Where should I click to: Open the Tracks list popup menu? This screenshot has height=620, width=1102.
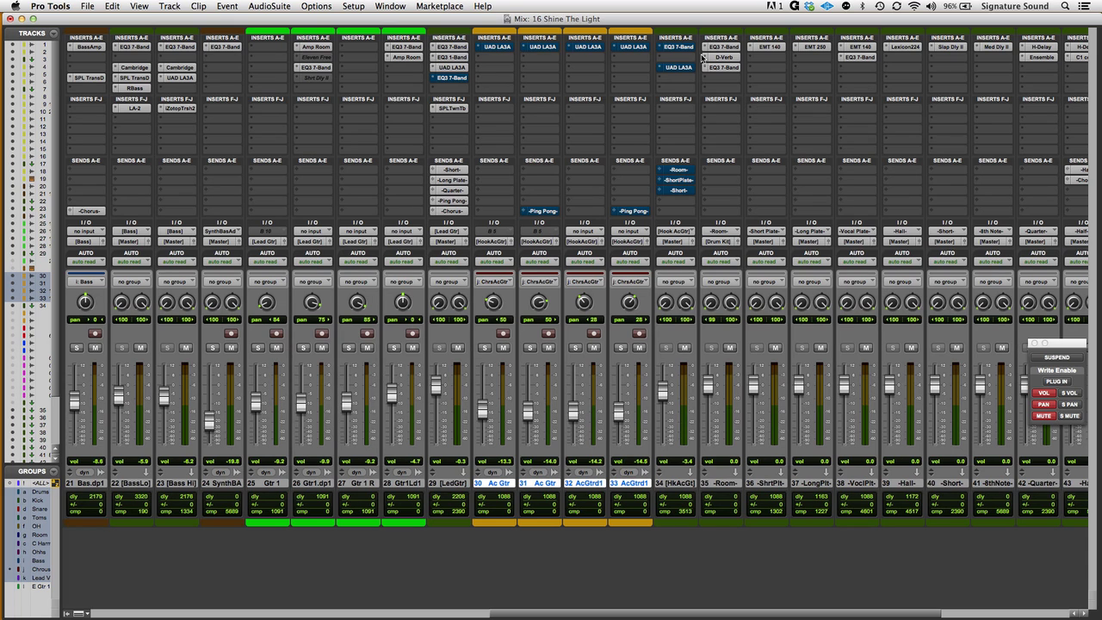53,34
